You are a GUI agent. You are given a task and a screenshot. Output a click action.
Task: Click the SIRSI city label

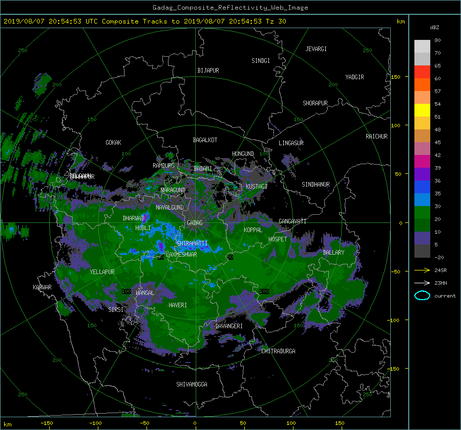point(116,310)
